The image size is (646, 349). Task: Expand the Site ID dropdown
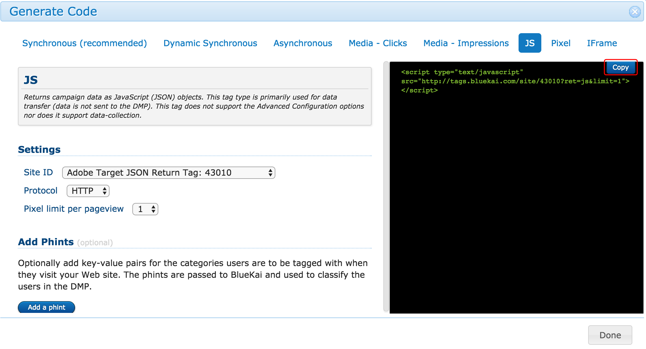click(x=168, y=173)
